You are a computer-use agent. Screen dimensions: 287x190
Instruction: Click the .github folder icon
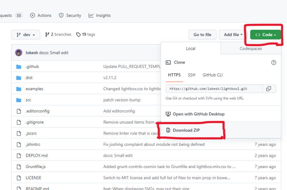click(19, 67)
